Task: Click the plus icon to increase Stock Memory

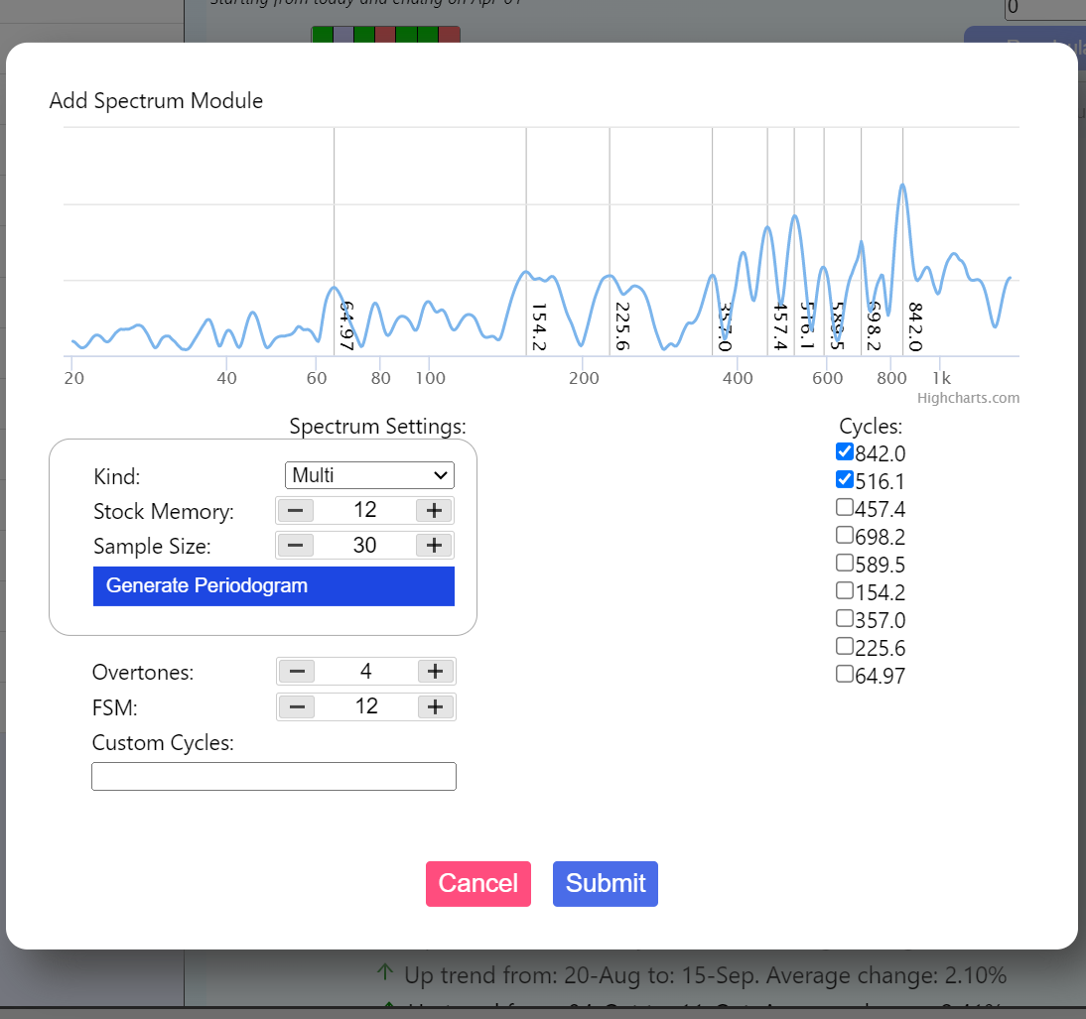Action: 435,510
